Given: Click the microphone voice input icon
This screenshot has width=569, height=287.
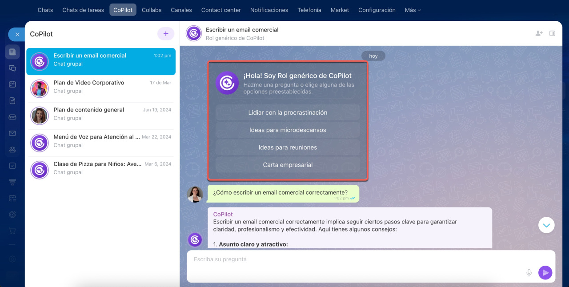Looking at the screenshot, I should pyautogui.click(x=529, y=272).
